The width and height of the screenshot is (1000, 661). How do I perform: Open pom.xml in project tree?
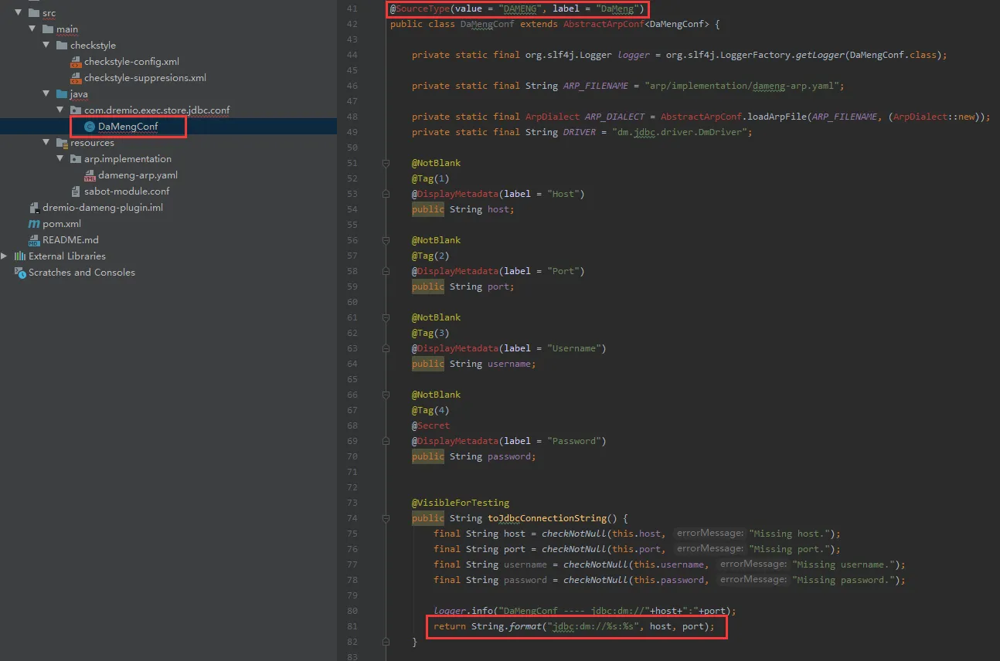(x=62, y=224)
